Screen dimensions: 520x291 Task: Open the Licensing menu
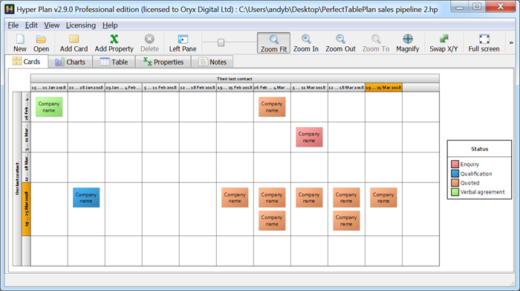(x=80, y=25)
